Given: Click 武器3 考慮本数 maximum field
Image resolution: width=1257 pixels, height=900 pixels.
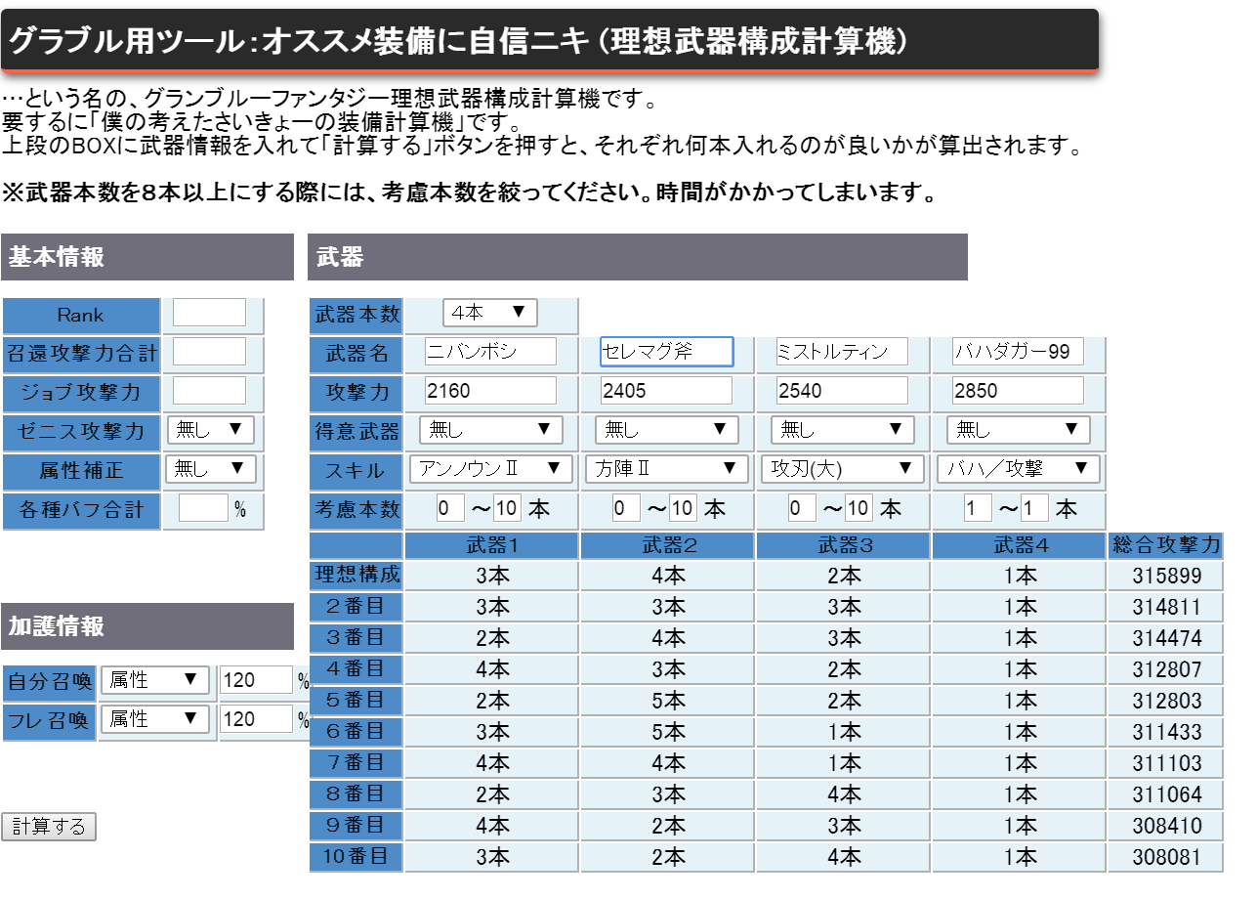Looking at the screenshot, I should (859, 508).
